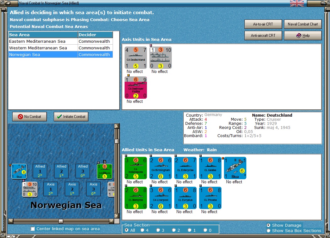Select the CL Phoebe cruiser counter
Viewport: 330px width, 238px height.
(x=210, y=198)
